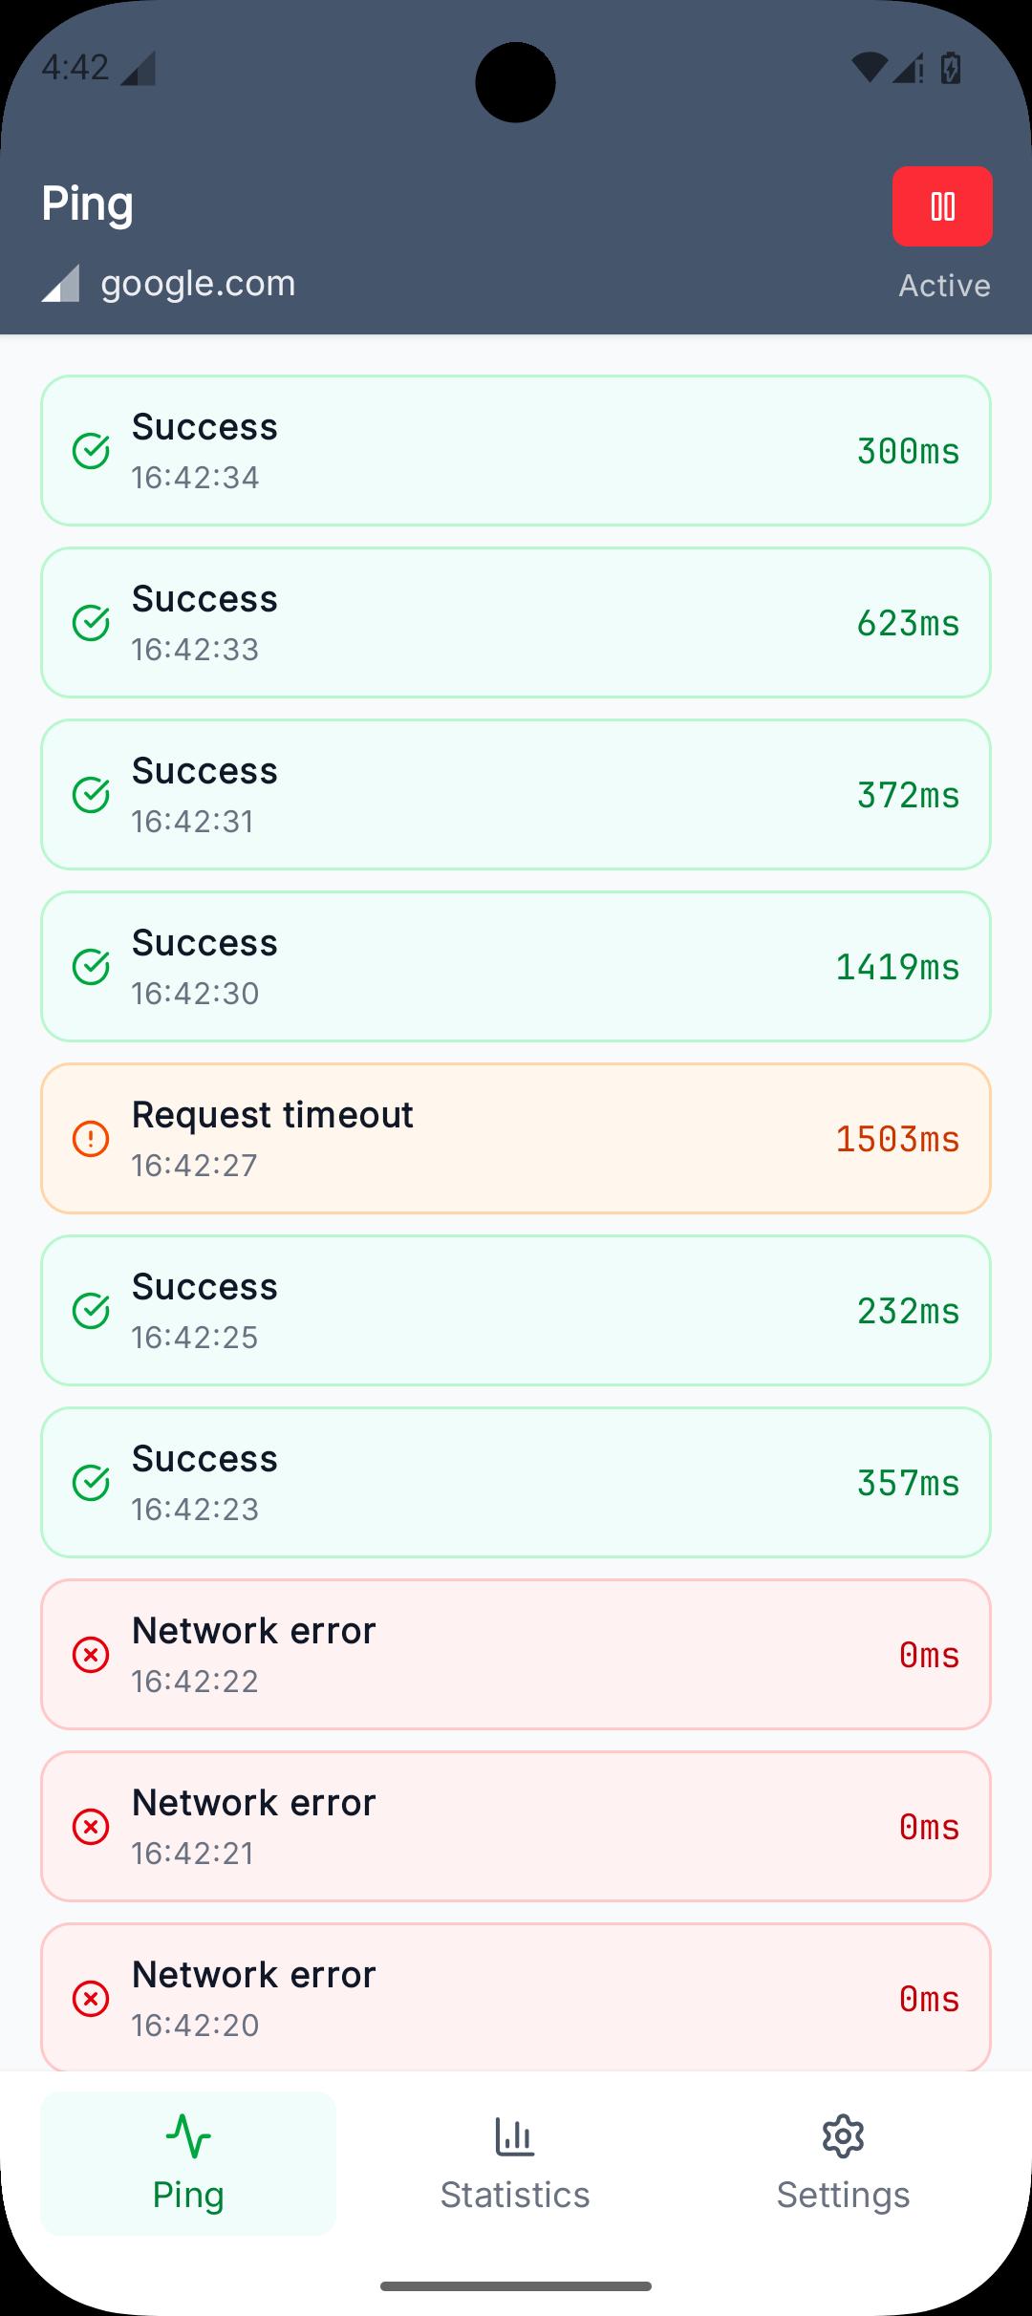Click the red X icon at 16:42:21
Viewport: 1032px width, 2316px height.
pos(91,1827)
